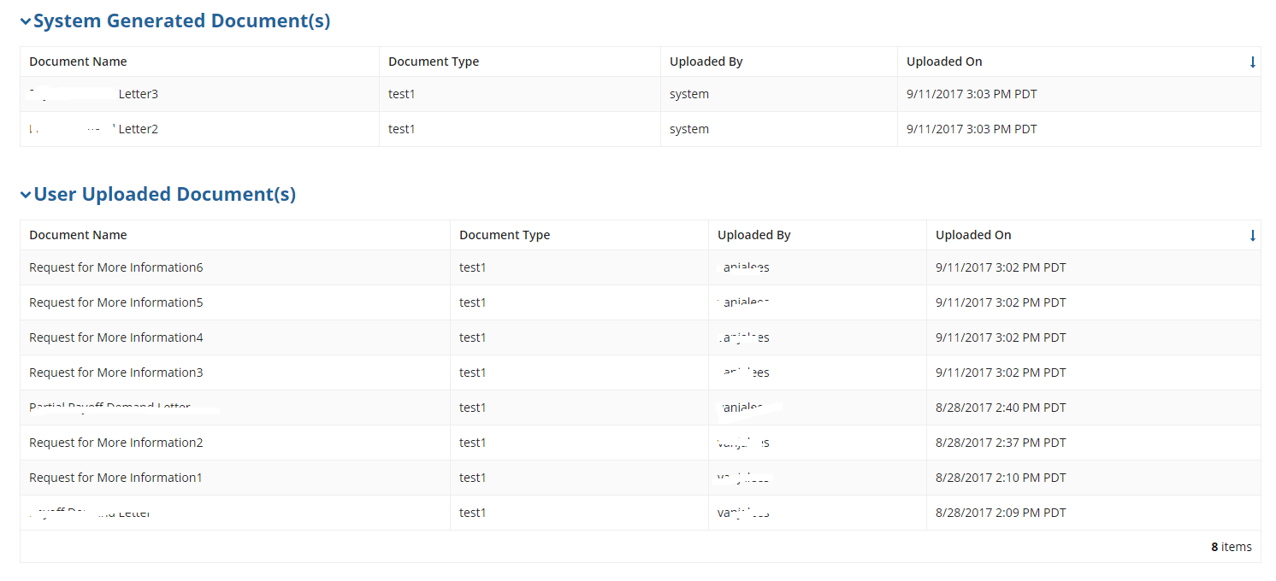Sort system documents by Document Type header
The width and height of the screenshot is (1276, 581).
point(434,62)
